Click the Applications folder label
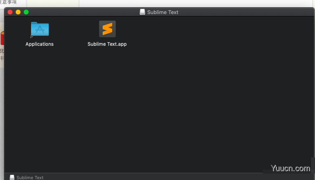315x180 pixels. coord(39,44)
